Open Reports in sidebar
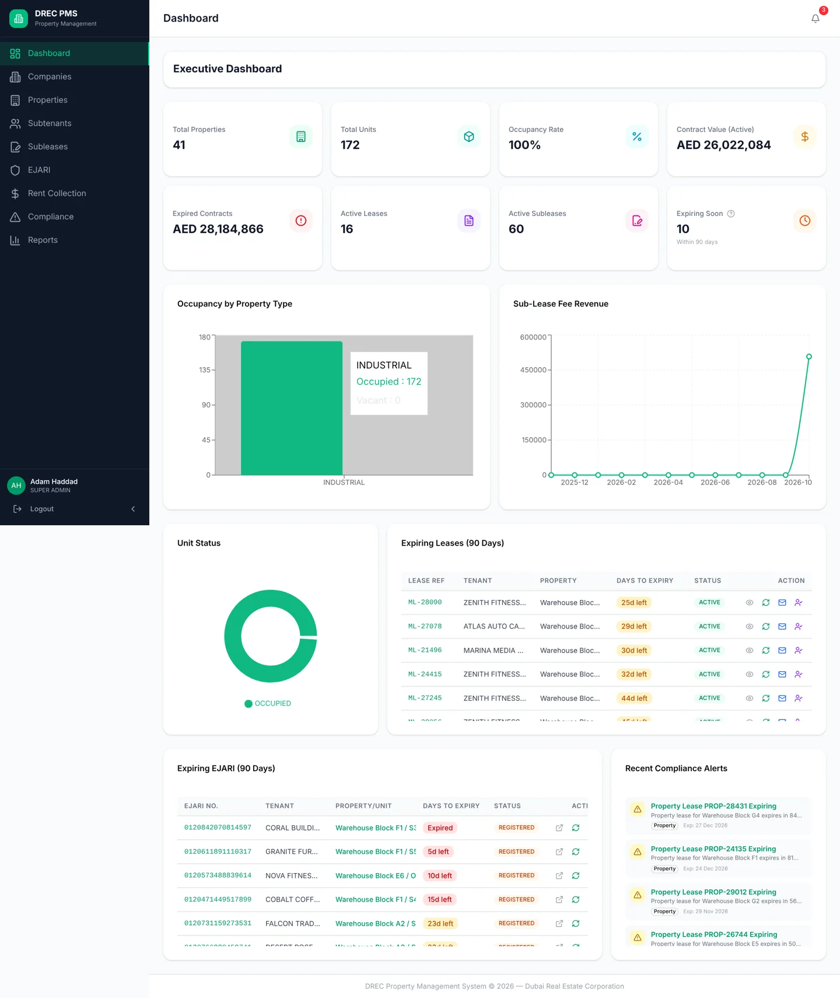Viewport: 840px width, 998px height. click(x=75, y=240)
